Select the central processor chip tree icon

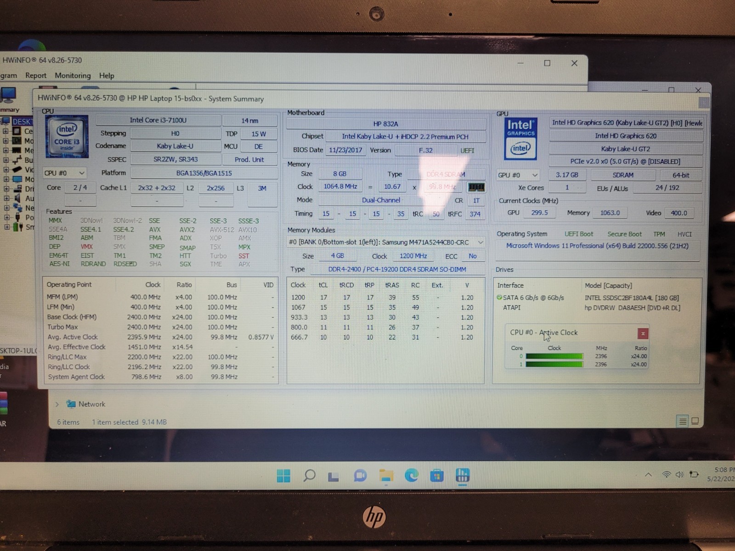(x=17, y=131)
